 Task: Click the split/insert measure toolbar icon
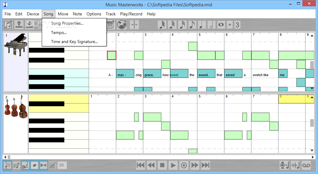coord(134,25)
